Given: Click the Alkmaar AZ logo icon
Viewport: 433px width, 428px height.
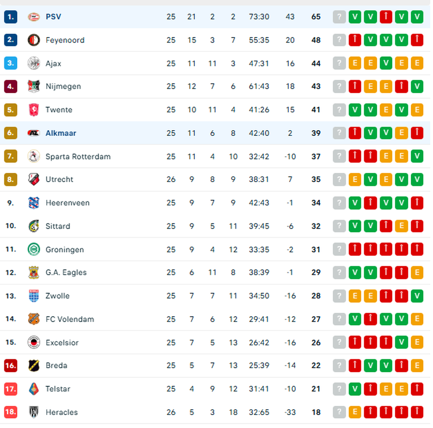Looking at the screenshot, I should [34, 133].
